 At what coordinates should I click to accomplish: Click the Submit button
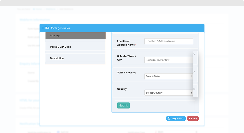coord(123,105)
